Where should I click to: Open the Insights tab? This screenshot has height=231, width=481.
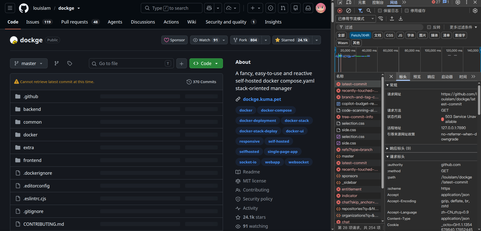pyautogui.click(x=273, y=22)
